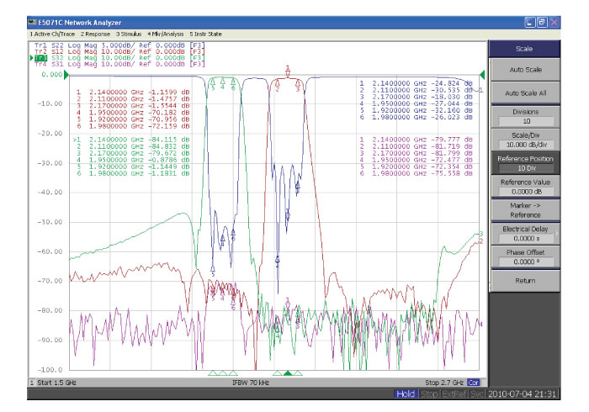Viewport: 589px width, 412px height.
Task: Click the Auto Scale All softkey
Action: pos(526,93)
